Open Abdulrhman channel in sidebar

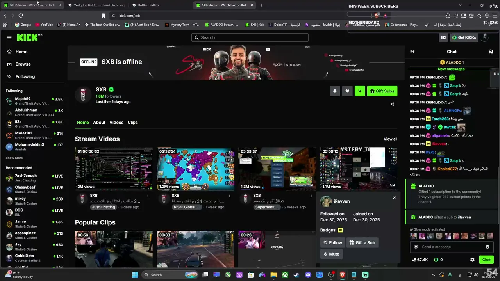pyautogui.click(x=34, y=112)
